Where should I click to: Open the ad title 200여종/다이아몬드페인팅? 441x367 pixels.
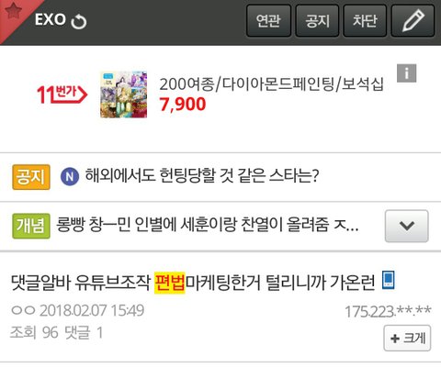click(x=271, y=83)
